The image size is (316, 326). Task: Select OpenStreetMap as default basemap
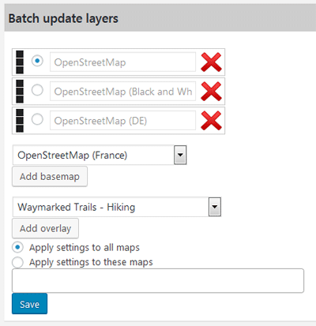[37, 61]
